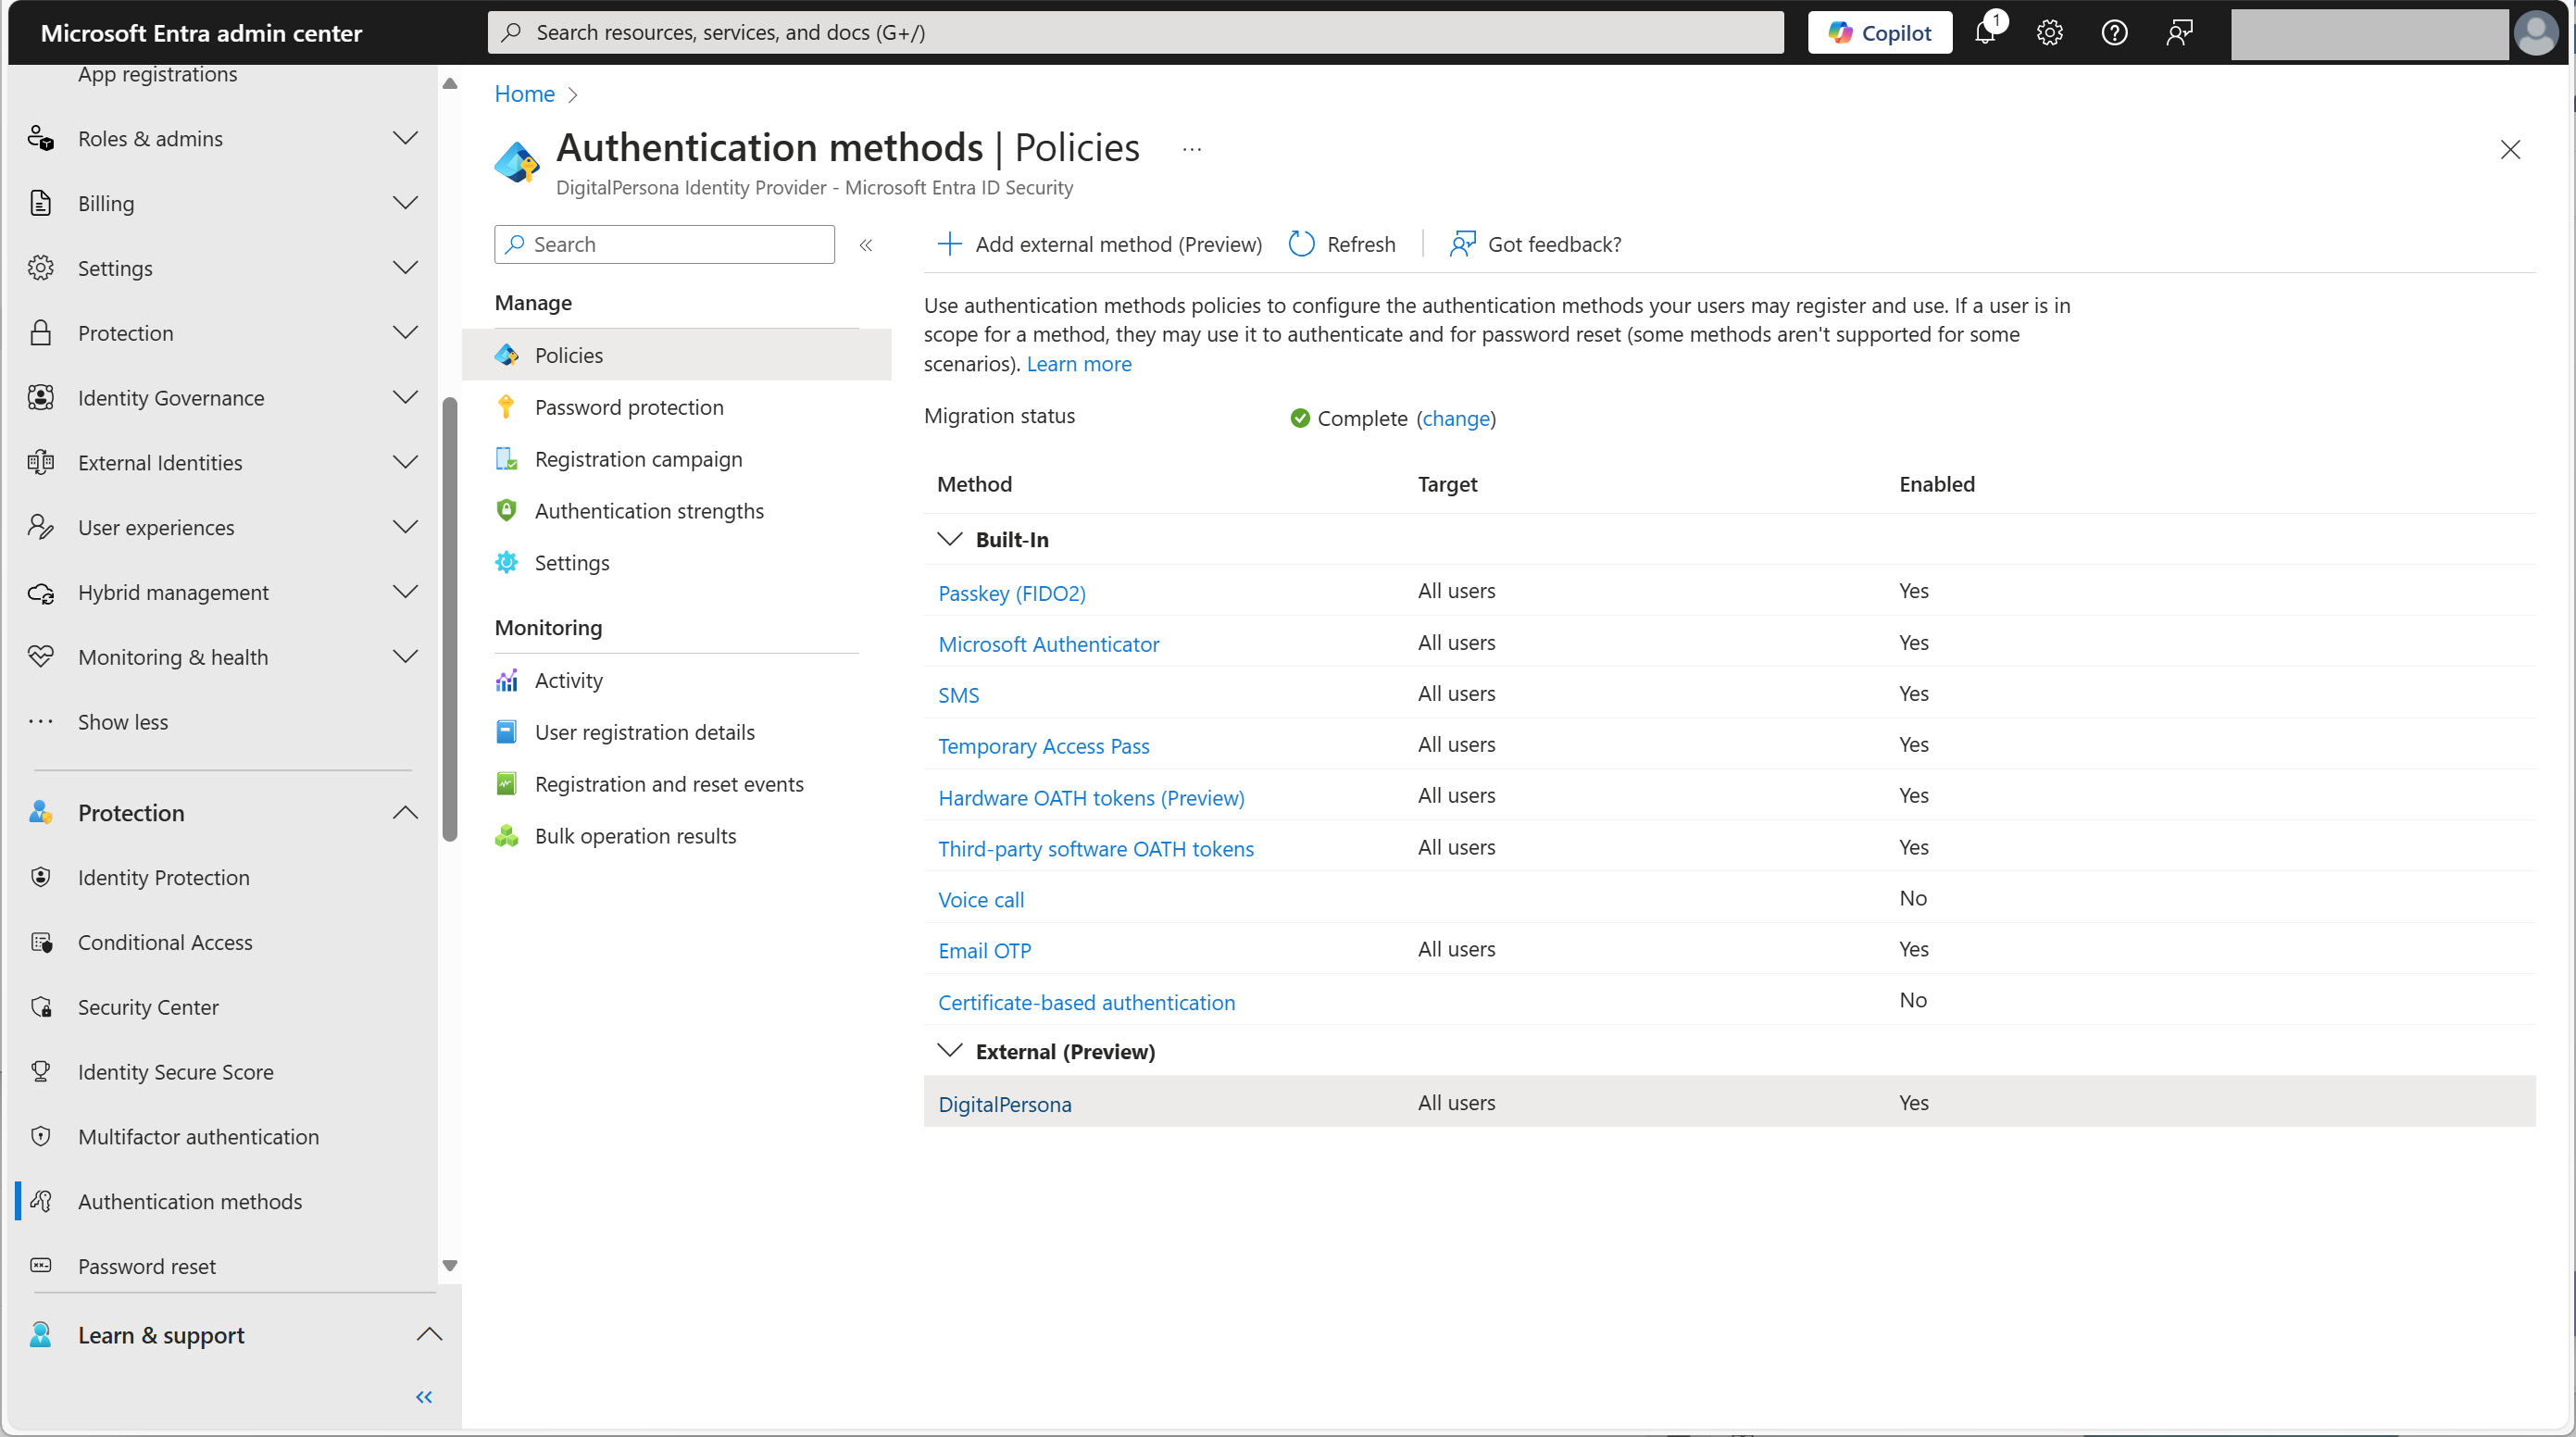
Task: Collapse the blade menu double-chevron
Action: pyautogui.click(x=866, y=245)
